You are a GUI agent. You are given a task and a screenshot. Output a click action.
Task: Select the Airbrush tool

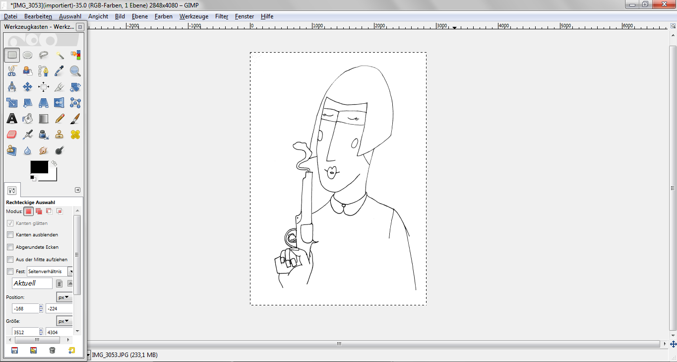[28, 135]
